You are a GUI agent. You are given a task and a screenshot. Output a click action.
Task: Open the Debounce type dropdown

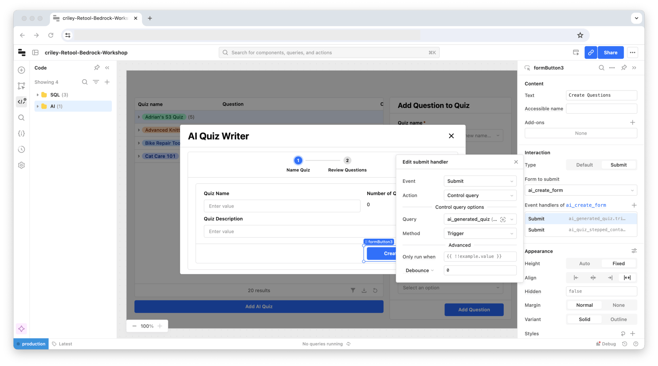(420, 270)
